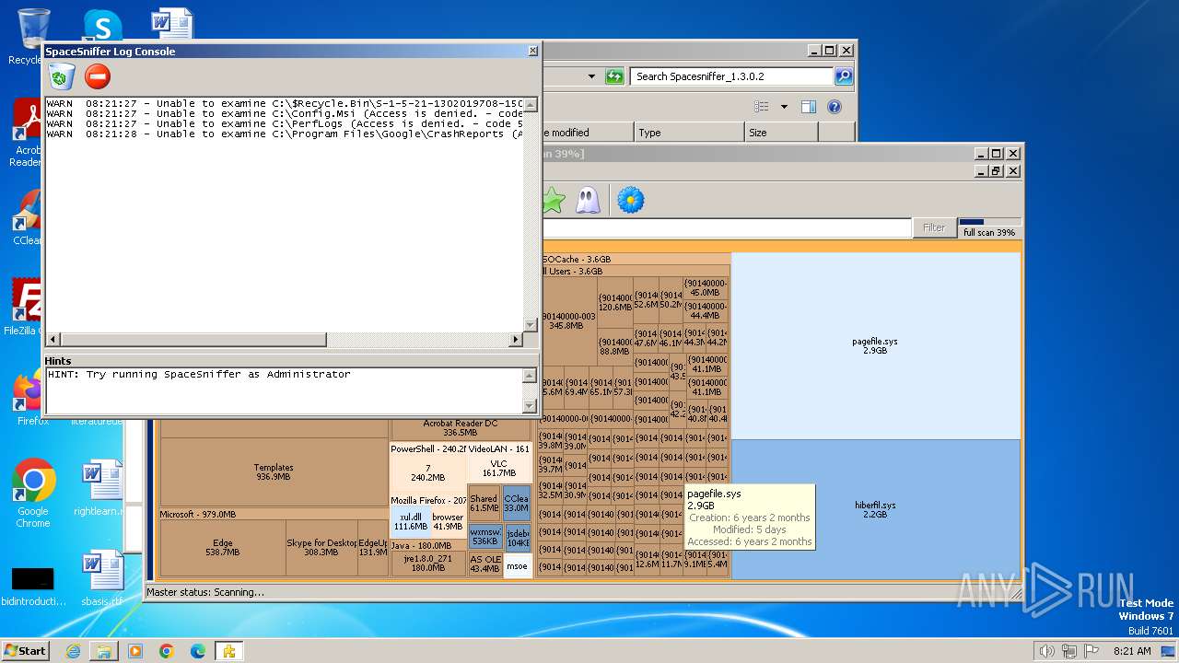1179x663 pixels.
Task: Open the Google Chrome desktop shortcut
Action: tap(33, 494)
